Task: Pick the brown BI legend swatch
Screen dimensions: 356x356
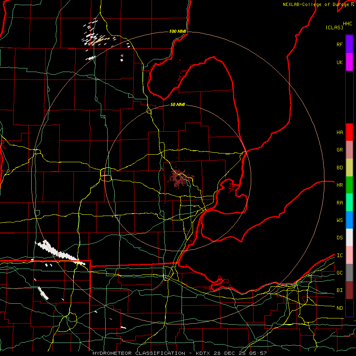Action: tap(349, 290)
